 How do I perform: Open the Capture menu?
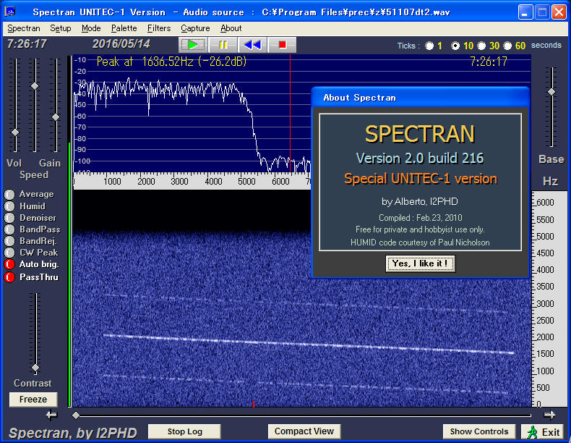click(195, 28)
